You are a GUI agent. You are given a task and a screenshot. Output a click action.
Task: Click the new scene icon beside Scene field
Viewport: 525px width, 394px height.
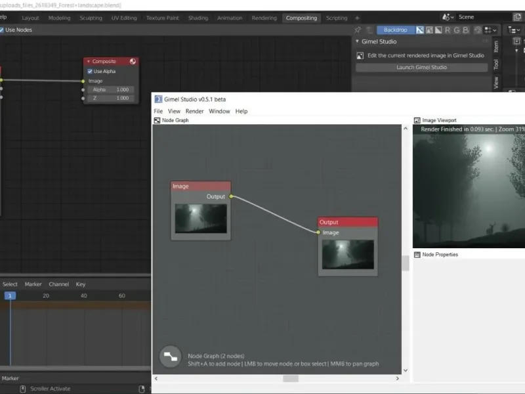(517, 17)
